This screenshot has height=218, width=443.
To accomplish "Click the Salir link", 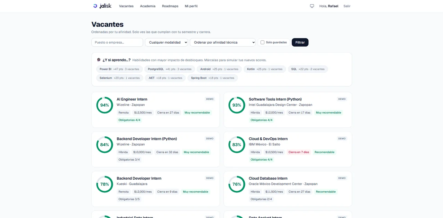I will tap(347, 6).
